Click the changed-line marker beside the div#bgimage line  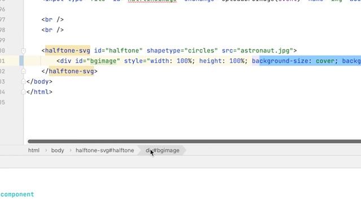tap(21, 61)
